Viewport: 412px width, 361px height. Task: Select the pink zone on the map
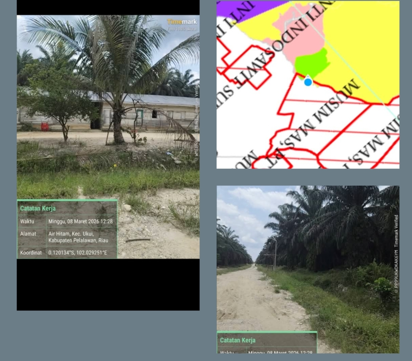[301, 31]
